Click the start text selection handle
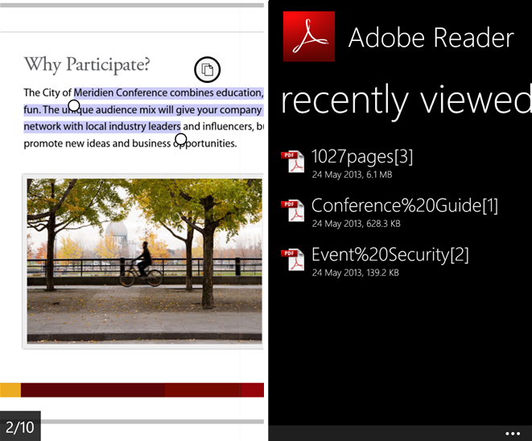This screenshot has width=532, height=441. 74,105
